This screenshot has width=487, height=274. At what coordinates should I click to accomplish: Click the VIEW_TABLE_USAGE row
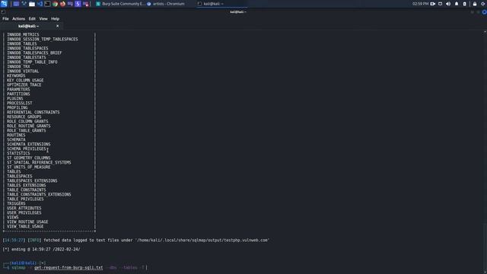pyautogui.click(x=25, y=227)
